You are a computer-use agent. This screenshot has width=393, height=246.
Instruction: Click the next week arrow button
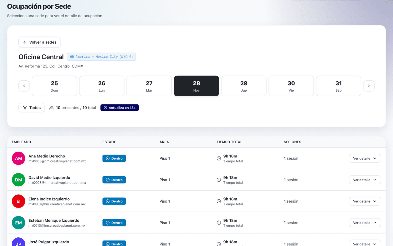click(x=369, y=86)
